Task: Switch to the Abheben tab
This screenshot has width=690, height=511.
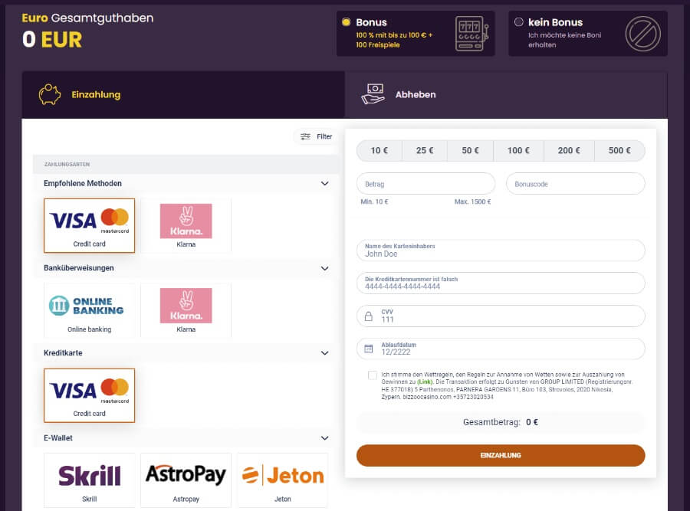Action: [x=506, y=94]
